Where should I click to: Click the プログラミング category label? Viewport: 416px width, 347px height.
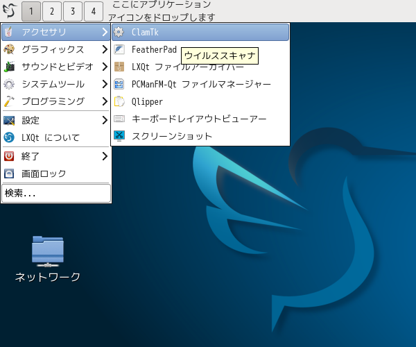[x=53, y=101]
